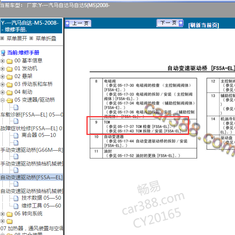Click the 自动变速驱动桥 [FS5A-EL] page heading
The height and width of the screenshot is (235, 235).
tap(201, 68)
